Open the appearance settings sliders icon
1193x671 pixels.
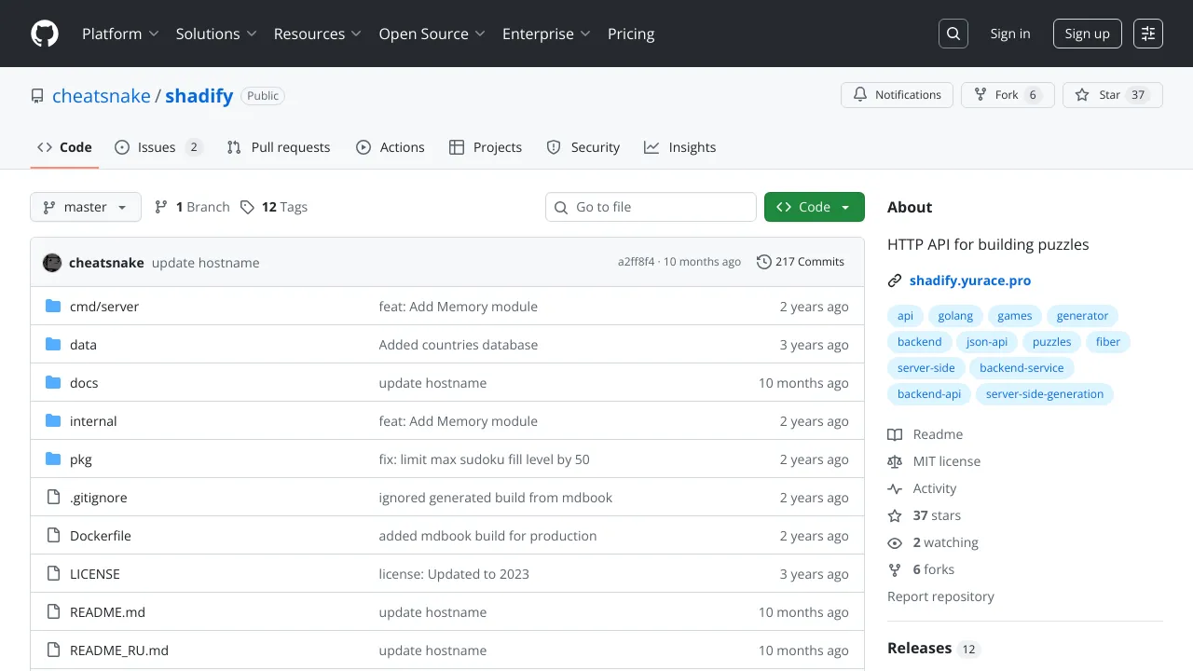(1148, 34)
